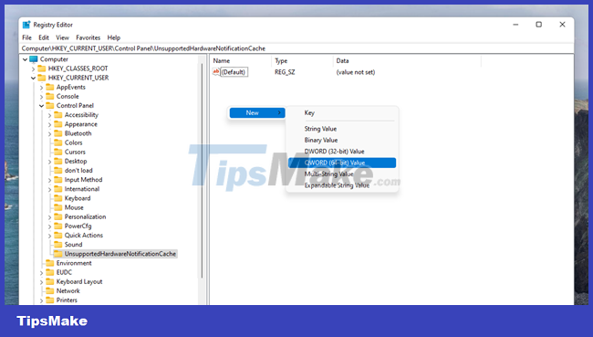Click the Network folder icon
This screenshot has height=337, width=593.
[50, 290]
